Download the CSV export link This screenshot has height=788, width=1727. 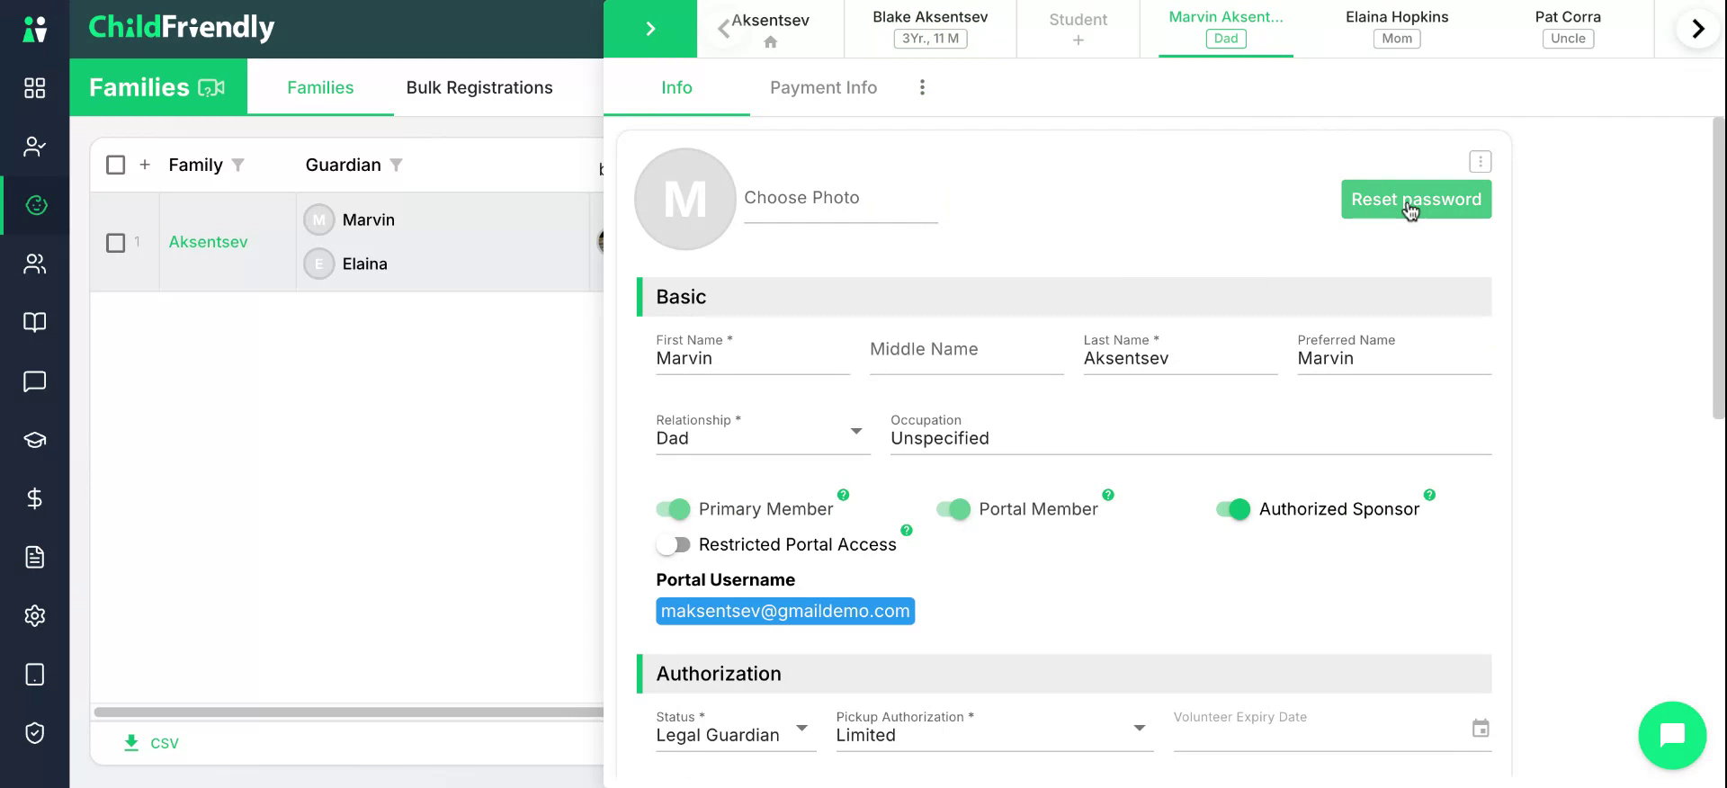(x=151, y=743)
